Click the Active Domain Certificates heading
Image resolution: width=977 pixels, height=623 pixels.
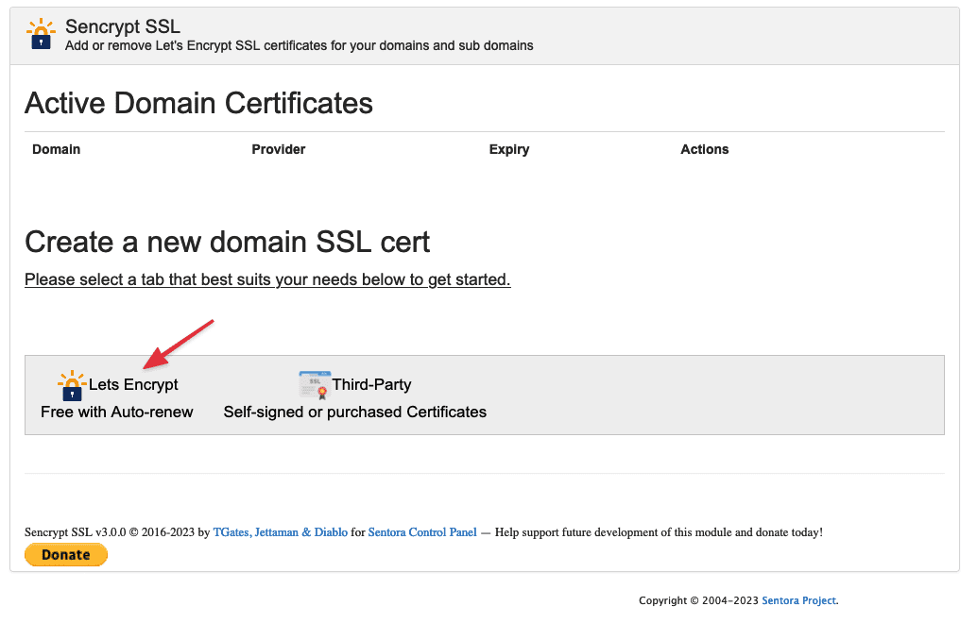point(198,103)
